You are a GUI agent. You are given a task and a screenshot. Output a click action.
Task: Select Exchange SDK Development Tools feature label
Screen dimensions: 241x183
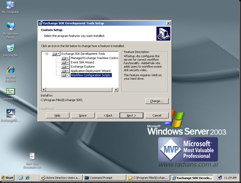[x=83, y=54]
